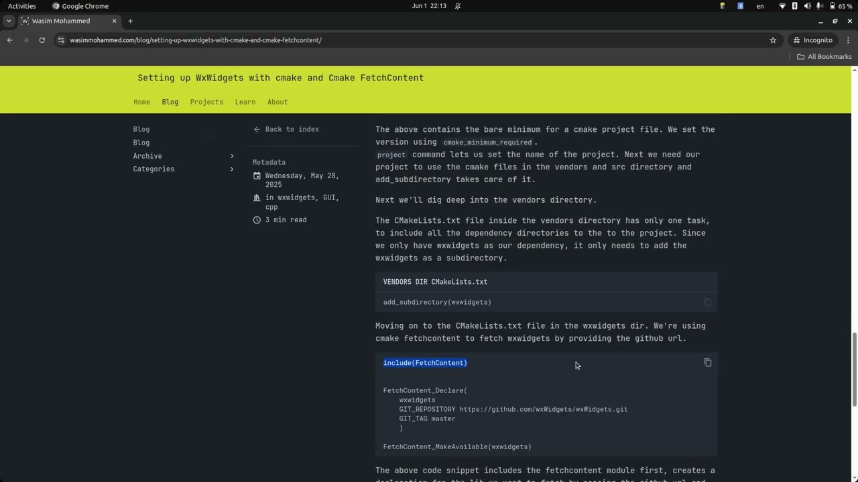
Task: Open the Google Chrome app menu
Action: (80, 6)
